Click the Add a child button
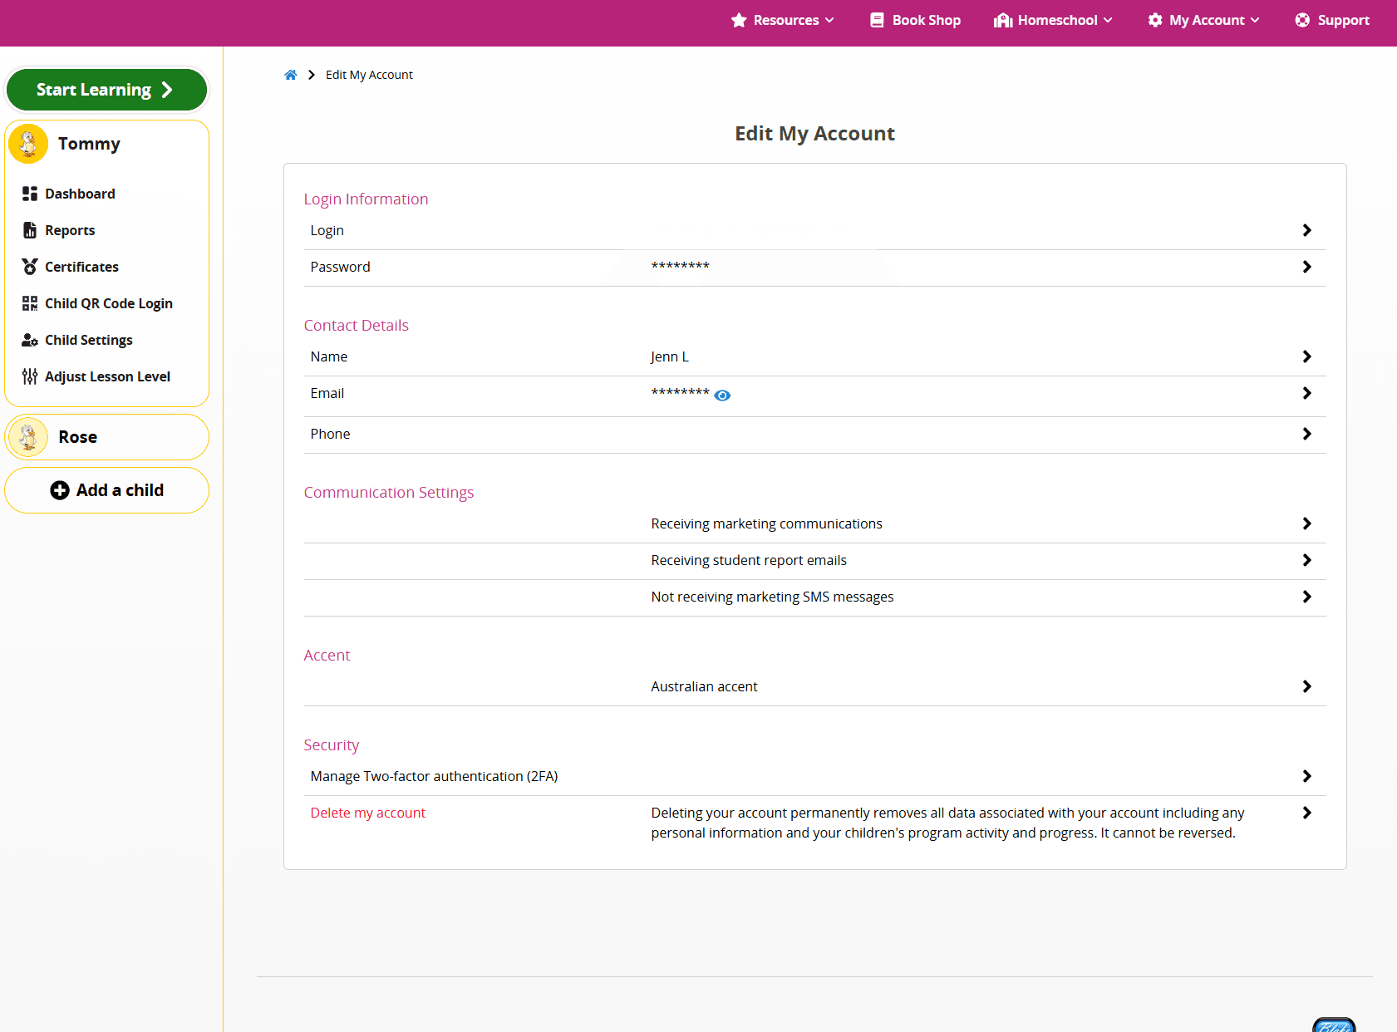The width and height of the screenshot is (1397, 1032). tap(106, 490)
